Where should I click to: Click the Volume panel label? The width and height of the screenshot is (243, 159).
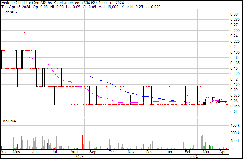click(x=9, y=121)
